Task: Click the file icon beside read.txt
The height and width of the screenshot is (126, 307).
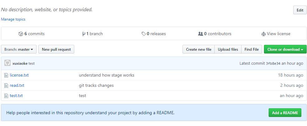Action: point(6,85)
